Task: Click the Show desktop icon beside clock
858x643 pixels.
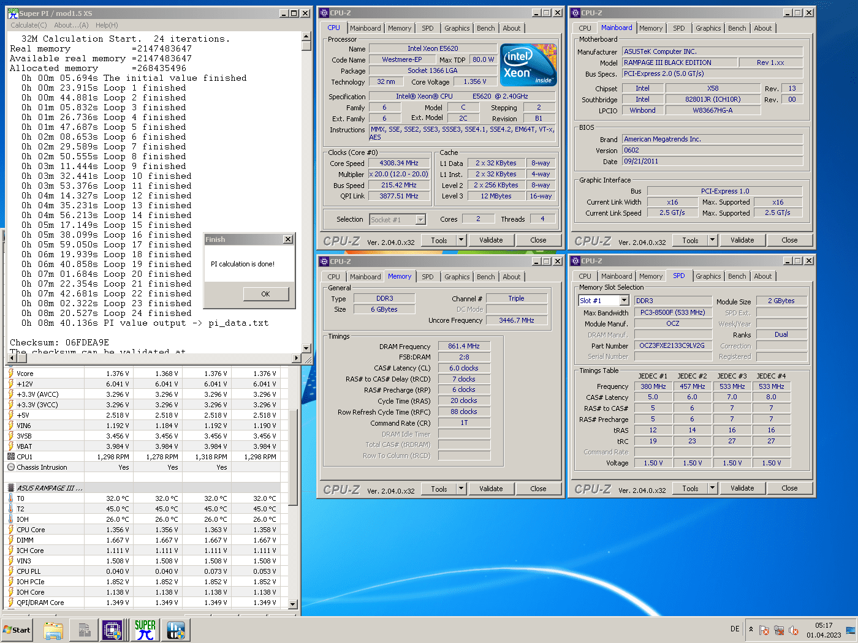Action: tap(850, 630)
